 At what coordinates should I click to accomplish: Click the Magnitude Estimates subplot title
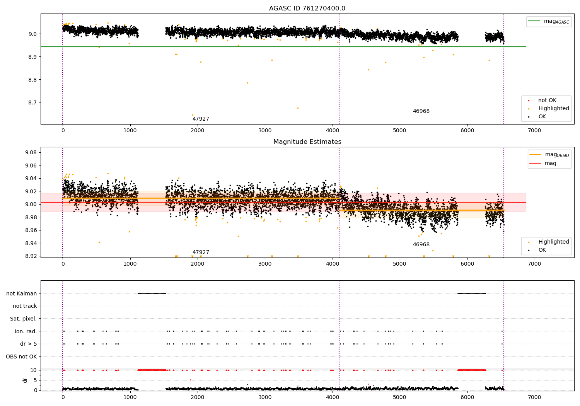tap(307, 142)
